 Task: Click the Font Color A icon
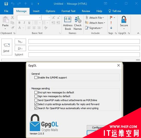click(19, 28)
